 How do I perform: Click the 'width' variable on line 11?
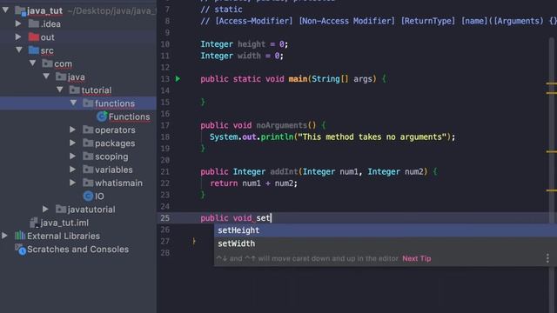249,56
